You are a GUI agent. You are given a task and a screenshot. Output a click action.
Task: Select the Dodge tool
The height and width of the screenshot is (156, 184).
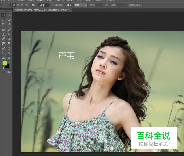(x=9, y=43)
